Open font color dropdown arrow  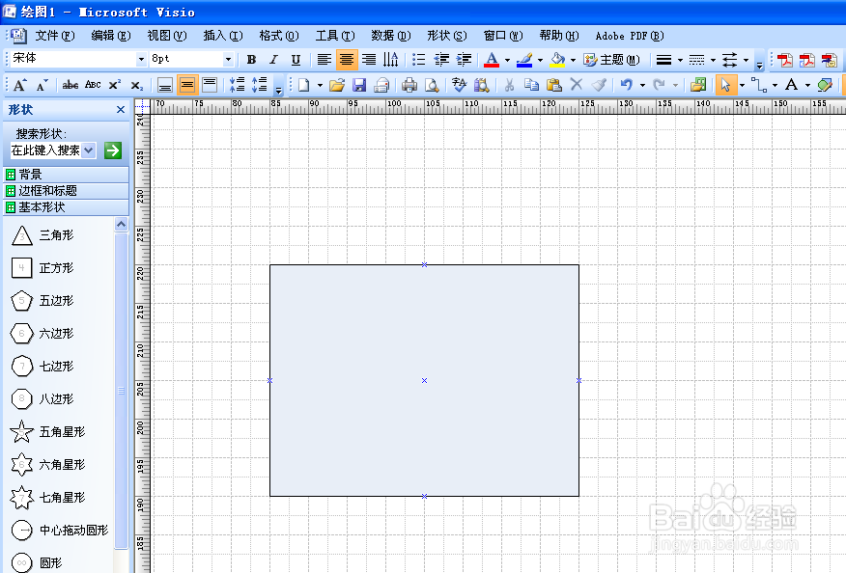pyautogui.click(x=507, y=60)
